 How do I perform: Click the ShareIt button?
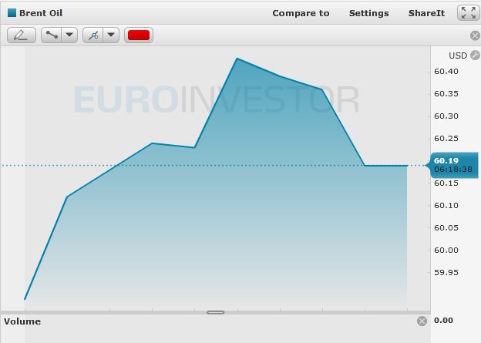[x=426, y=13]
